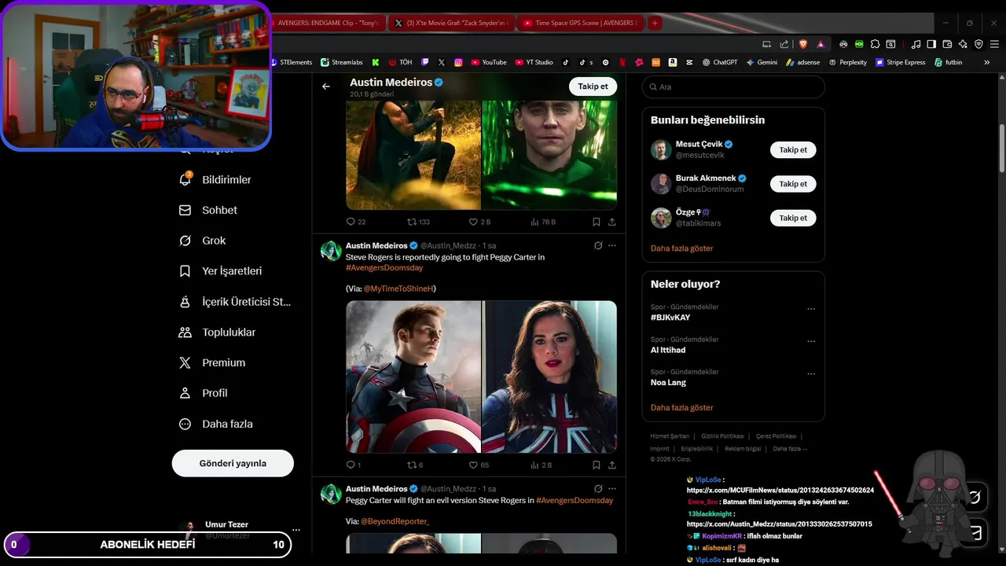Click Gönderi yayınla button
The width and height of the screenshot is (1006, 566).
[x=233, y=463]
